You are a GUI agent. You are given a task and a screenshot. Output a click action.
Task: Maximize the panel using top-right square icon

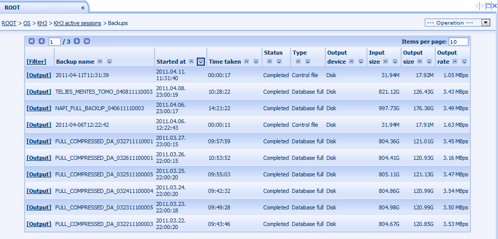click(488, 6)
